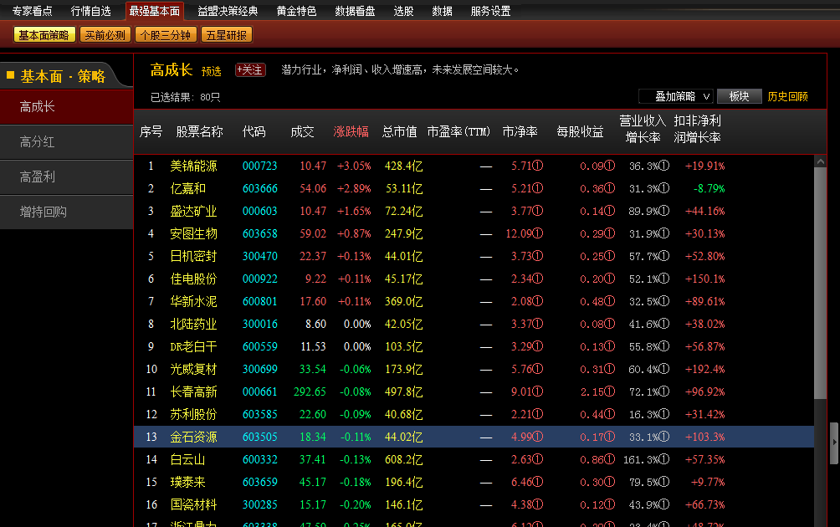Sort the table by 涨跌幅 column

[x=351, y=132]
